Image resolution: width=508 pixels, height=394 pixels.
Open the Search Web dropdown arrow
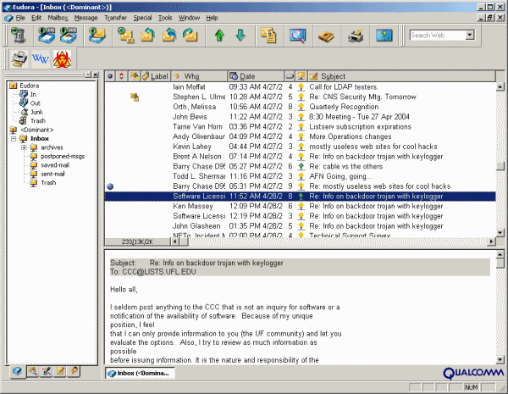(x=470, y=35)
